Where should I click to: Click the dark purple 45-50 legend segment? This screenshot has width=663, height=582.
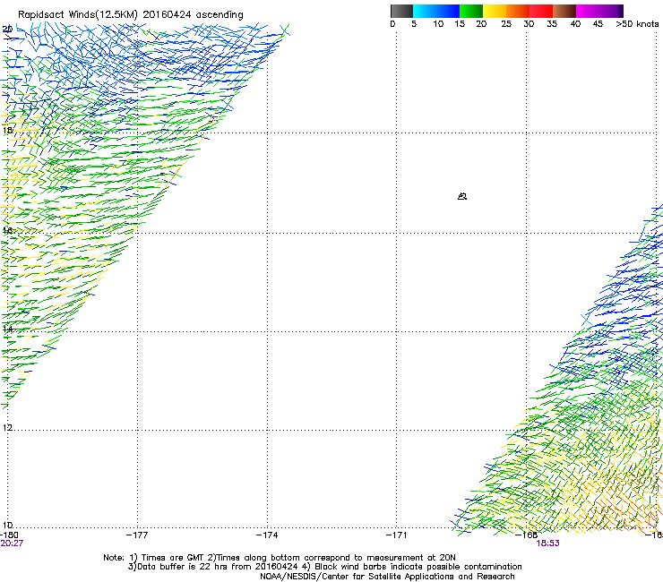click(611, 11)
